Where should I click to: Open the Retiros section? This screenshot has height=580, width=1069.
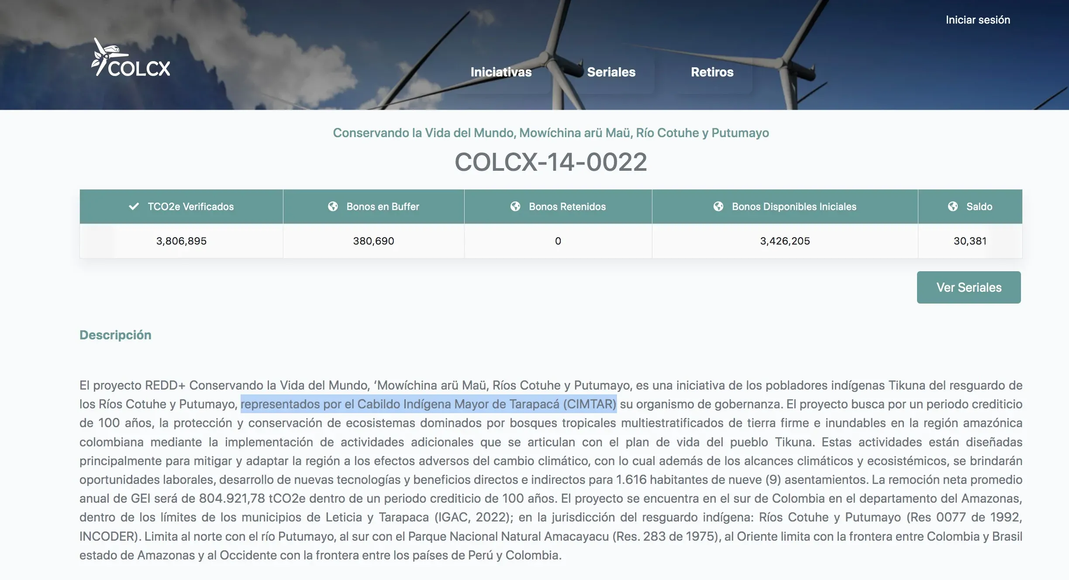coord(712,72)
